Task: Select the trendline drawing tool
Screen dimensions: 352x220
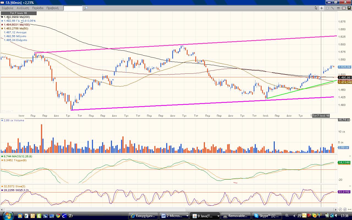Action: (x=332, y=8)
